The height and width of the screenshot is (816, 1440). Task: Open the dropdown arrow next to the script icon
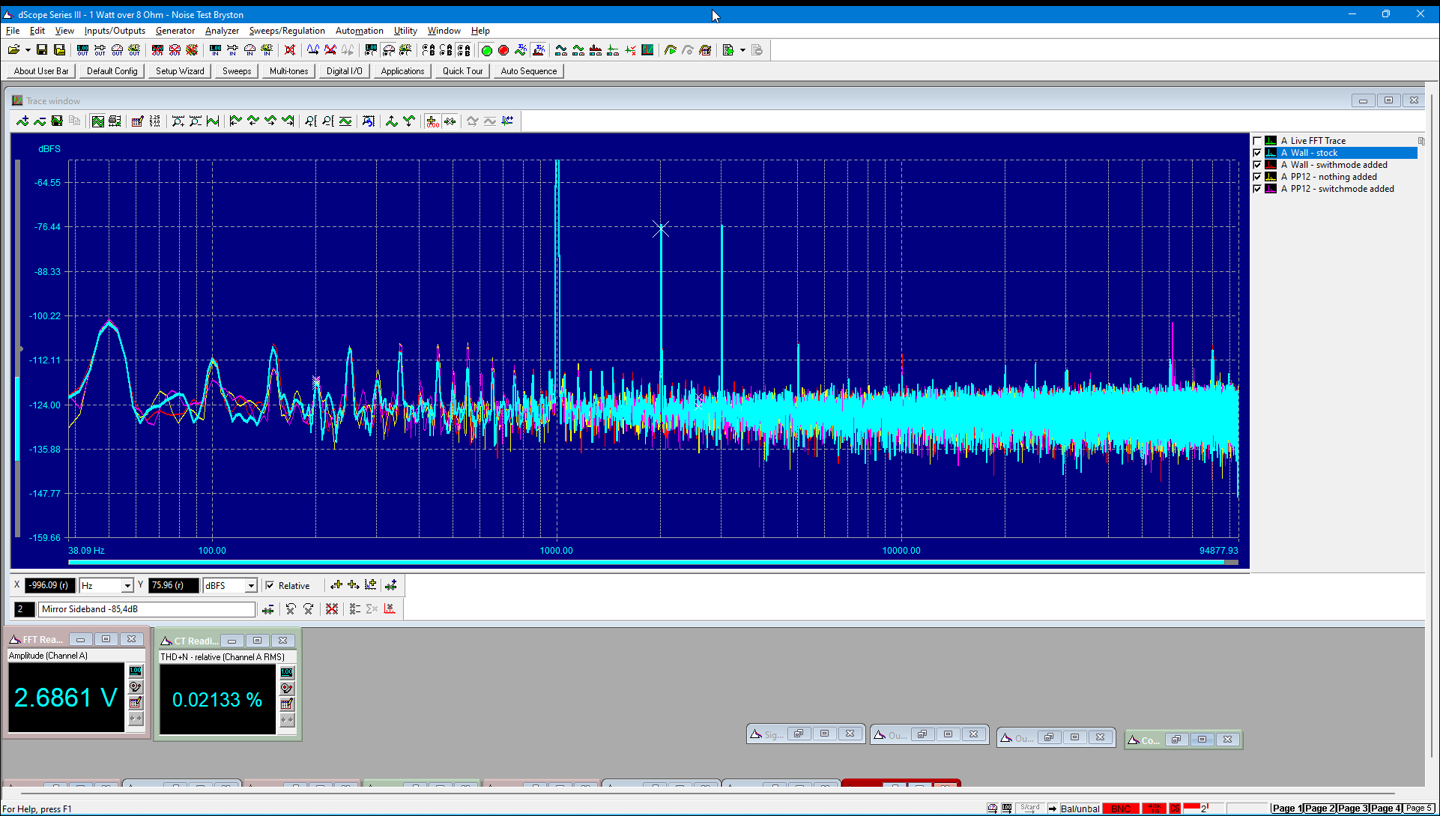point(742,50)
